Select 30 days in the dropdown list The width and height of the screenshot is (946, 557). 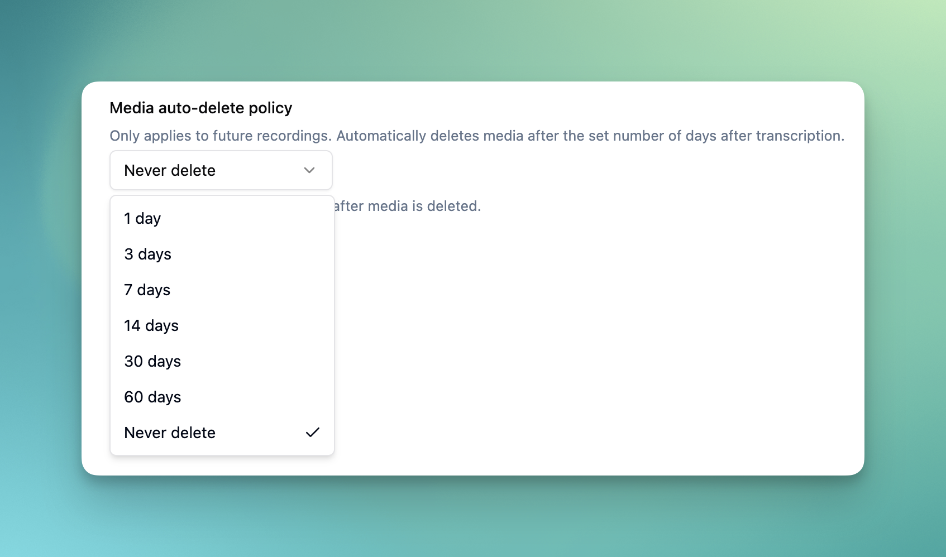[152, 361]
